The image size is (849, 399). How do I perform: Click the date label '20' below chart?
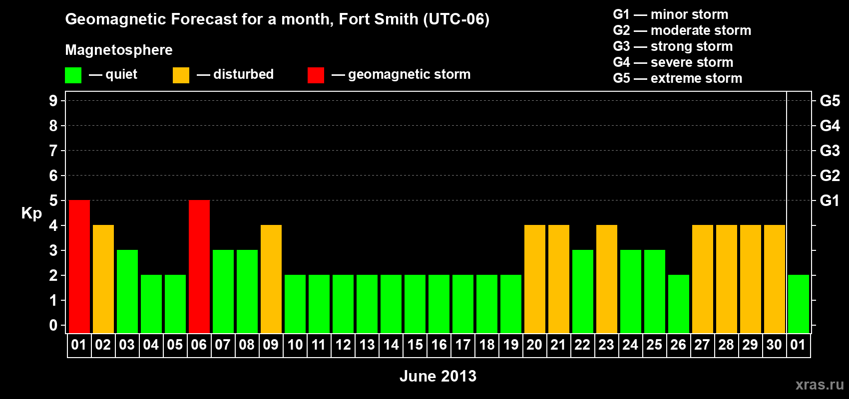tap(534, 345)
